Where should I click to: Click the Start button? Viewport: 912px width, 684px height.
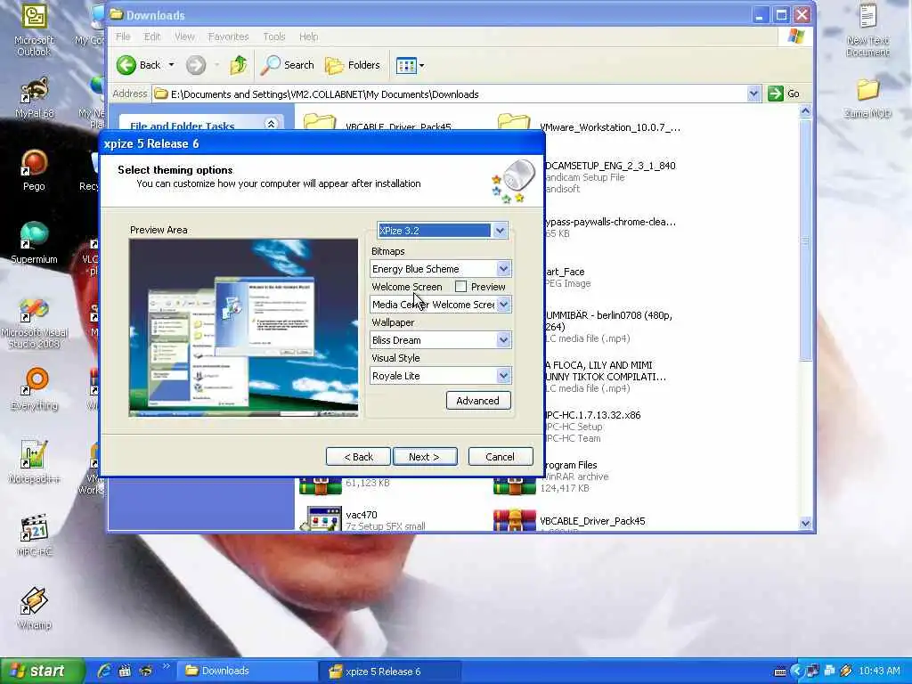pyautogui.click(x=41, y=671)
